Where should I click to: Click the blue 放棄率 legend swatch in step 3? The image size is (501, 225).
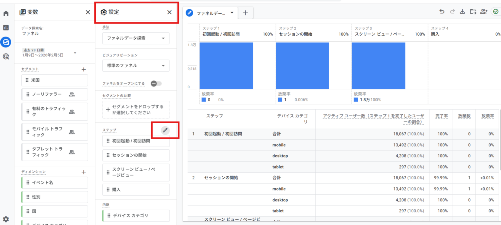[356, 100]
